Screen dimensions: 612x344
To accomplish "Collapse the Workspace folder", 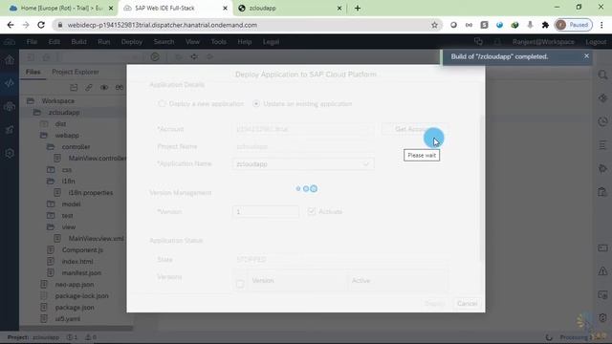I will coord(31,101).
